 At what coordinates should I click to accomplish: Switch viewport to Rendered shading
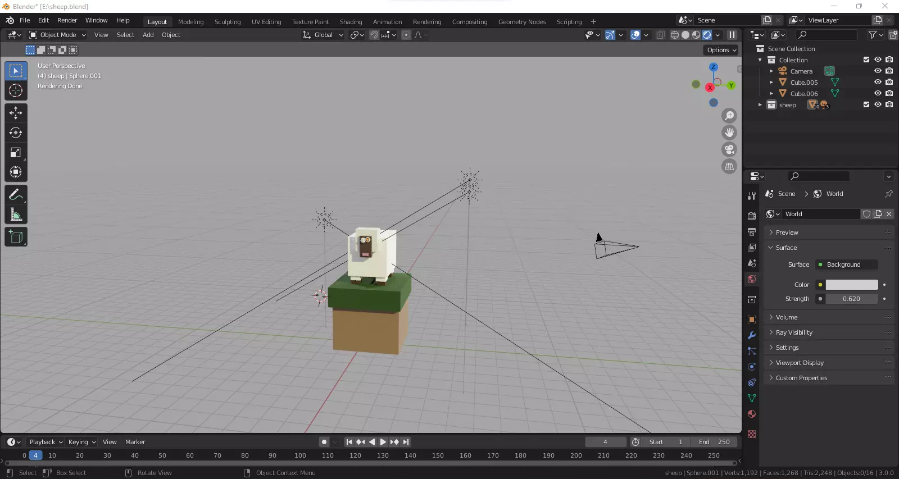coord(707,35)
